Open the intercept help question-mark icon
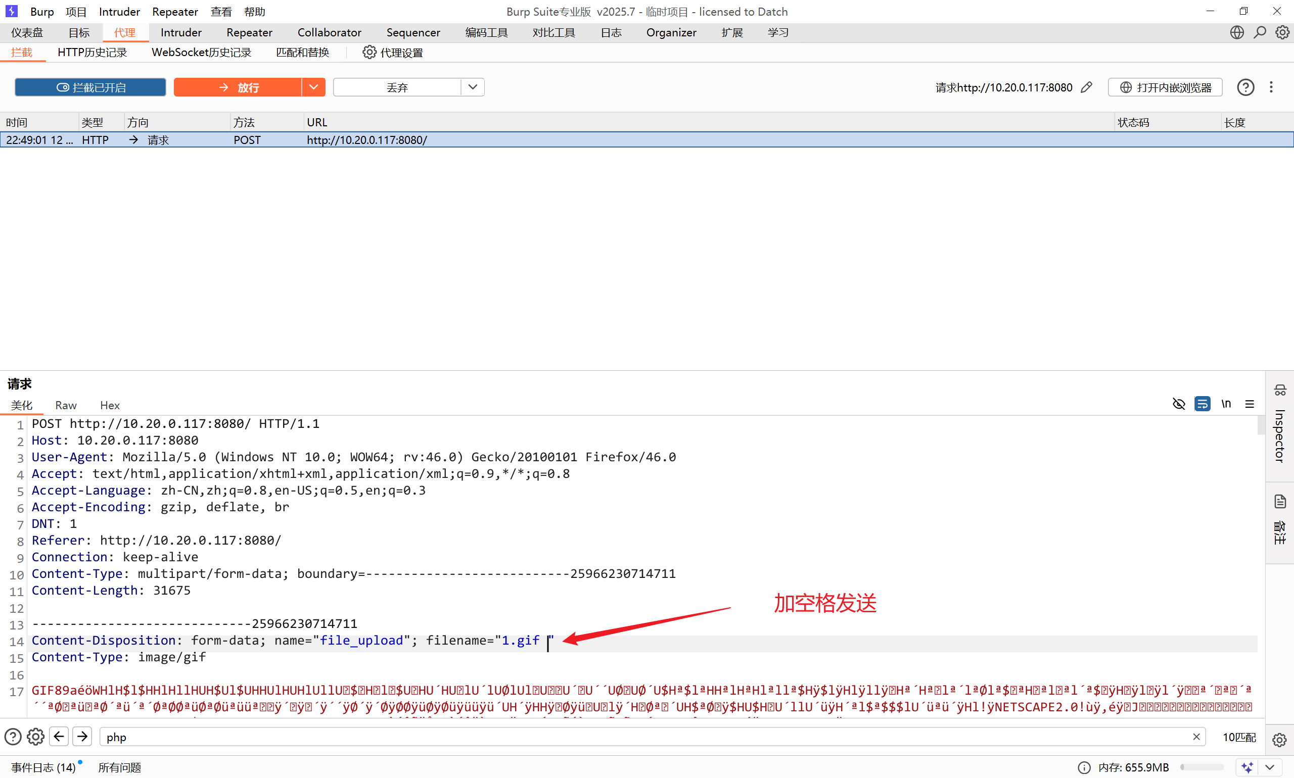This screenshot has height=778, width=1294. [x=1245, y=87]
